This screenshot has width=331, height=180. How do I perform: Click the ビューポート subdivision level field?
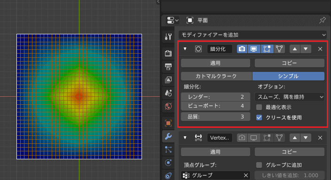click(x=215, y=106)
